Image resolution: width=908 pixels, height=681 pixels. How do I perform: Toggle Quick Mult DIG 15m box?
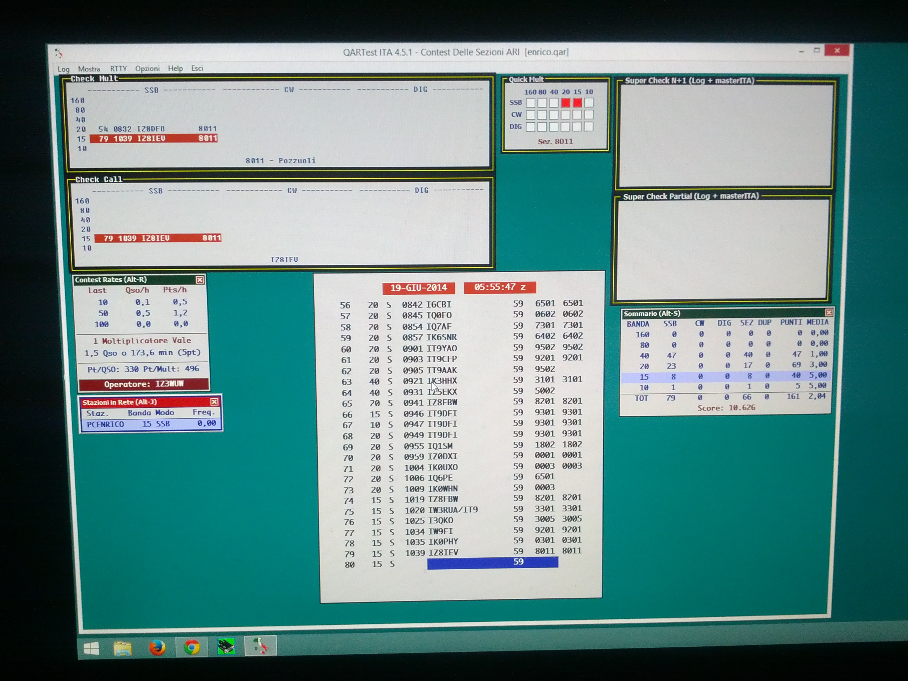point(577,126)
